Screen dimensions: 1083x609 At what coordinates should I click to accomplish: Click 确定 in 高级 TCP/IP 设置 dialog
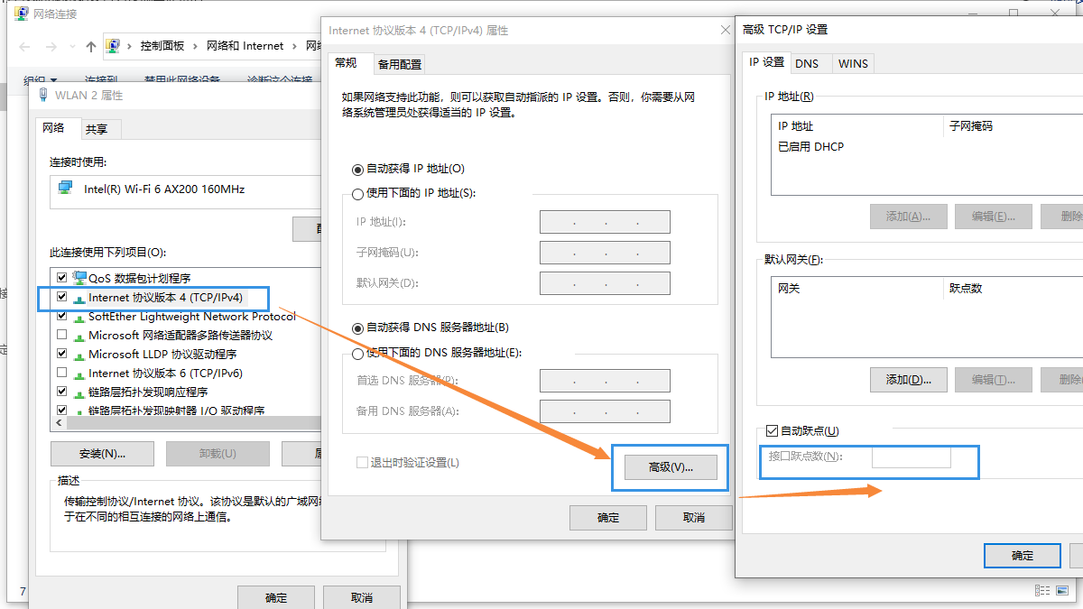click(x=1023, y=556)
